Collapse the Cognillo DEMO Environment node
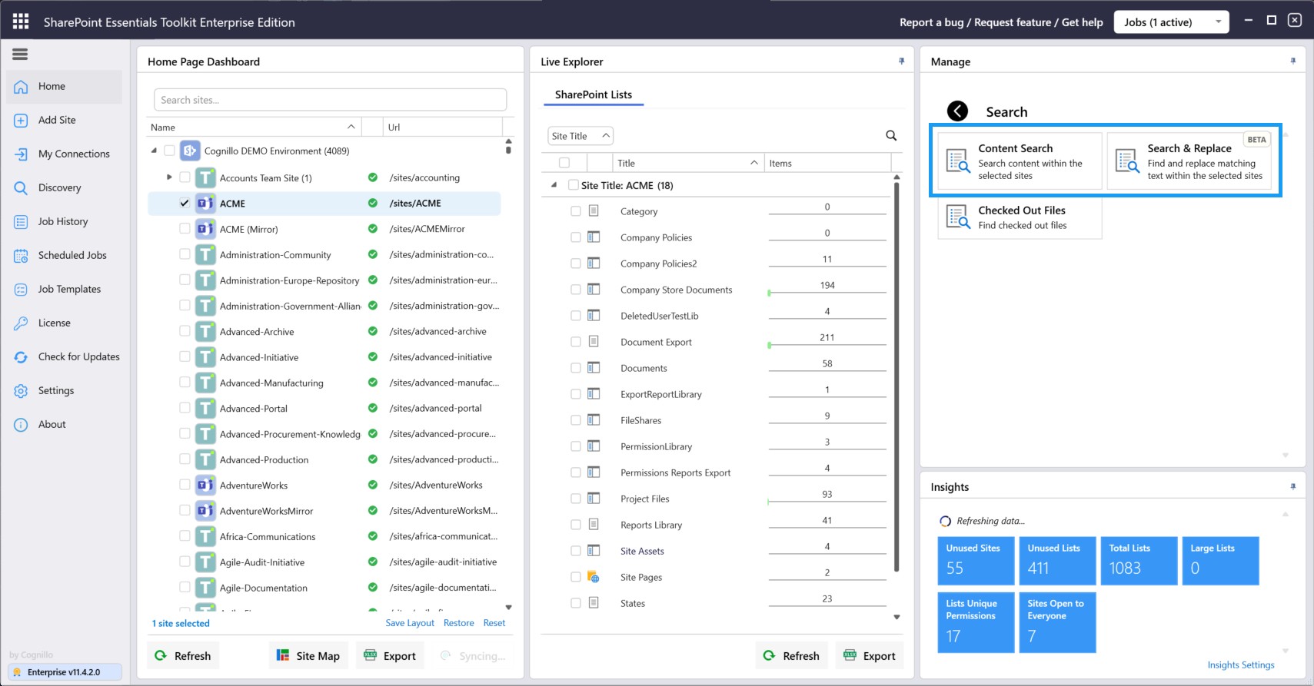This screenshot has height=686, width=1314. 154,151
